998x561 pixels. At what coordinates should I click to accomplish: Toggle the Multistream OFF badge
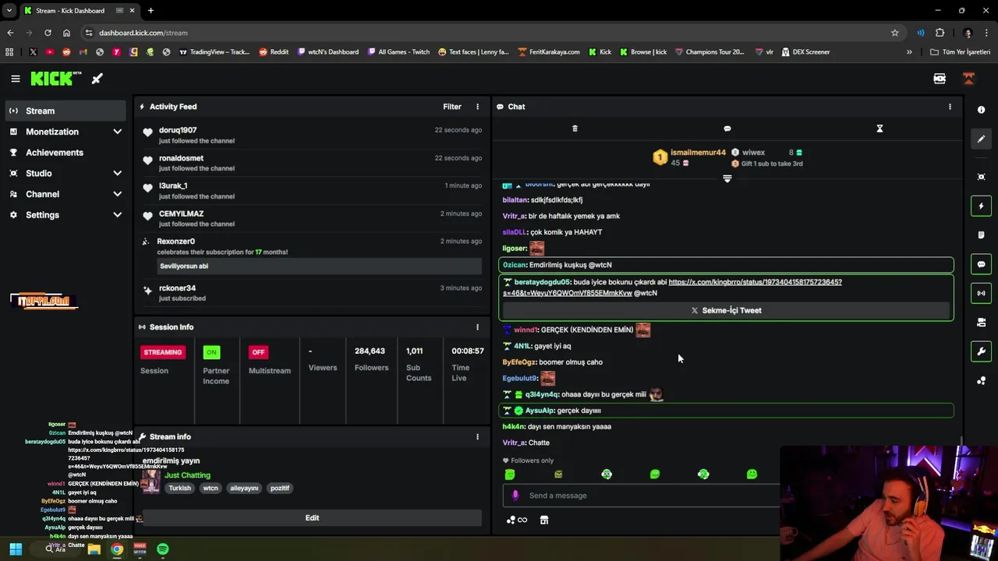tap(258, 352)
